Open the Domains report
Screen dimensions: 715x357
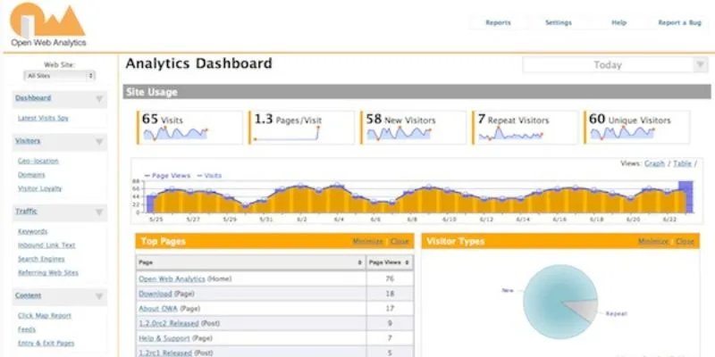(31, 174)
